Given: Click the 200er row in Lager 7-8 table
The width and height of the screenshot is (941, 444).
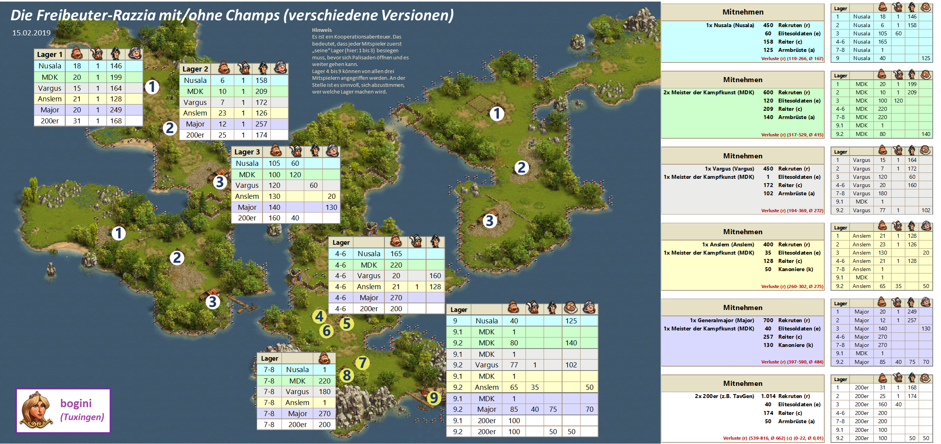Looking at the screenshot, I should (x=297, y=424).
